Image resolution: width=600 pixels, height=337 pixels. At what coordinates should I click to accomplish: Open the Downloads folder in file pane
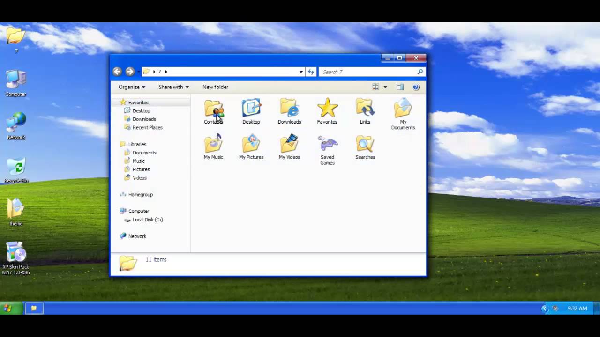click(289, 112)
